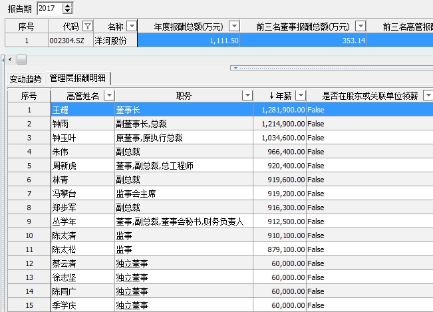The width and height of the screenshot is (433, 312).
Task: Click the 董事长 position cell
Action: [x=184, y=110]
